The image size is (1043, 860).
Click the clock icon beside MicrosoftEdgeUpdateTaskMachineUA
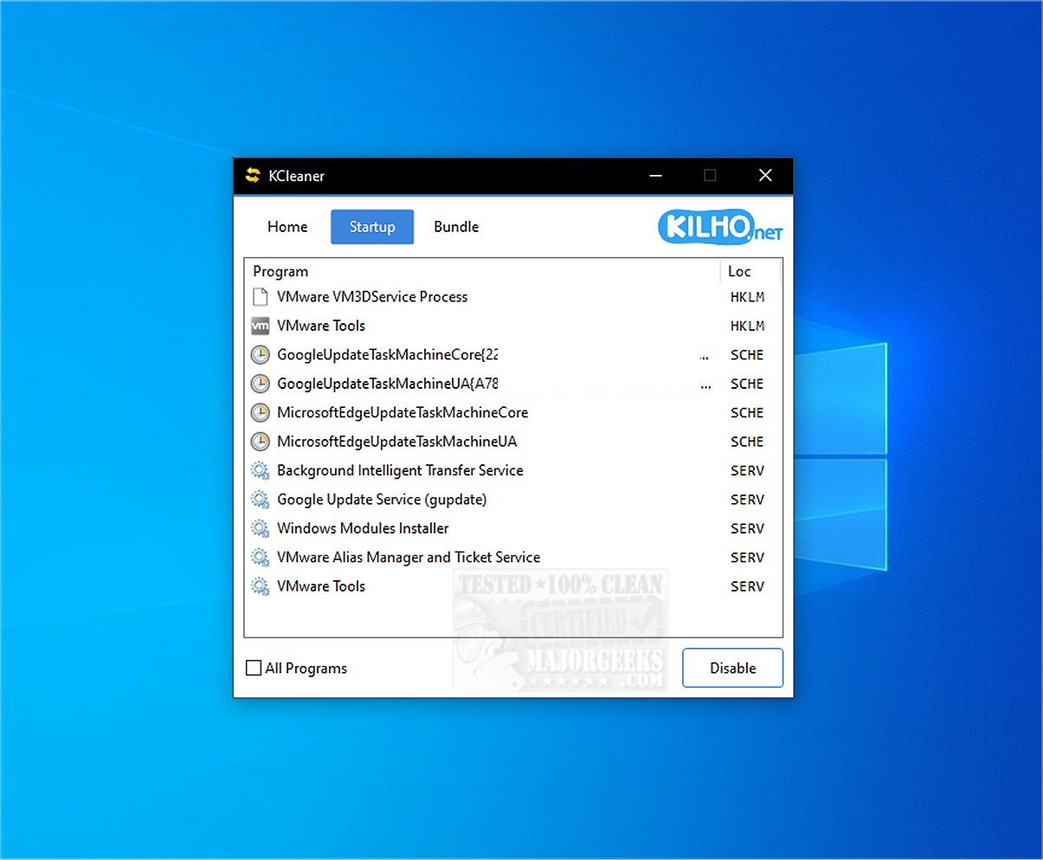tap(260, 442)
